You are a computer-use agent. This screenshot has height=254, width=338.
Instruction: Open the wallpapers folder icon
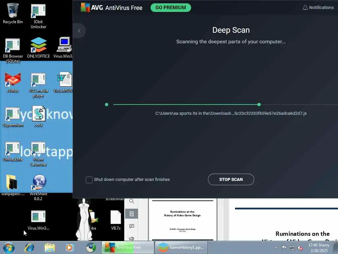pyautogui.click(x=13, y=185)
